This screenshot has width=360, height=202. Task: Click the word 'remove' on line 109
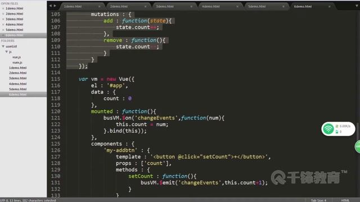click(112, 40)
